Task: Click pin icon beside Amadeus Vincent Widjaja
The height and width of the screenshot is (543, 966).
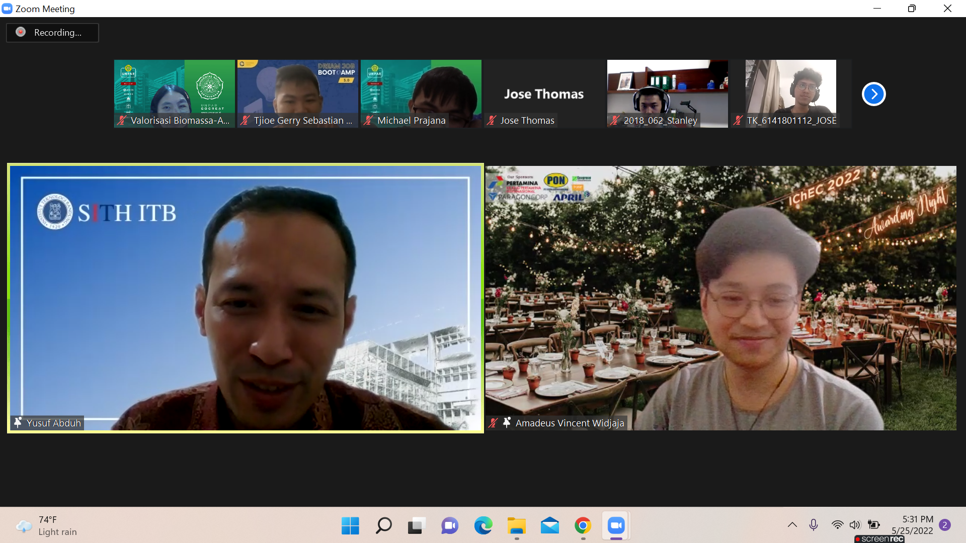Action: point(507,422)
